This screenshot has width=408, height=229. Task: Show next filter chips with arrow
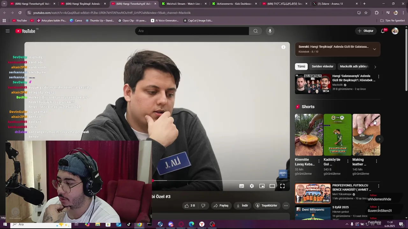click(375, 67)
